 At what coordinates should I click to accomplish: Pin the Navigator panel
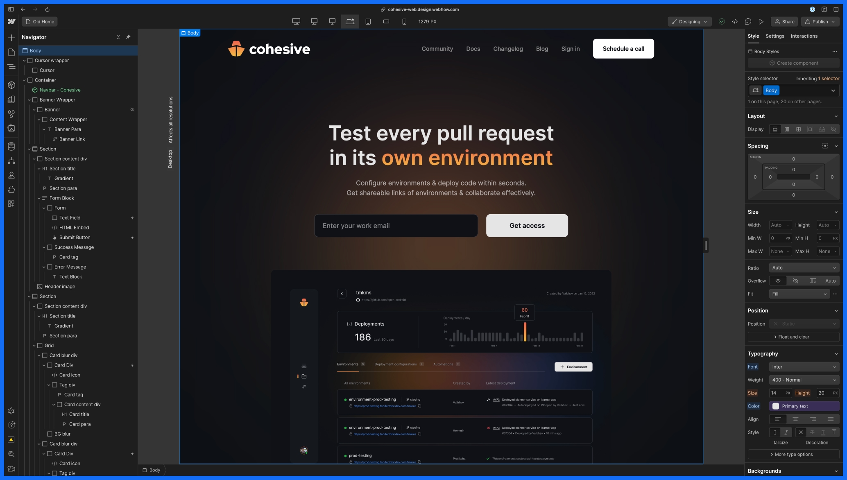pyautogui.click(x=128, y=37)
